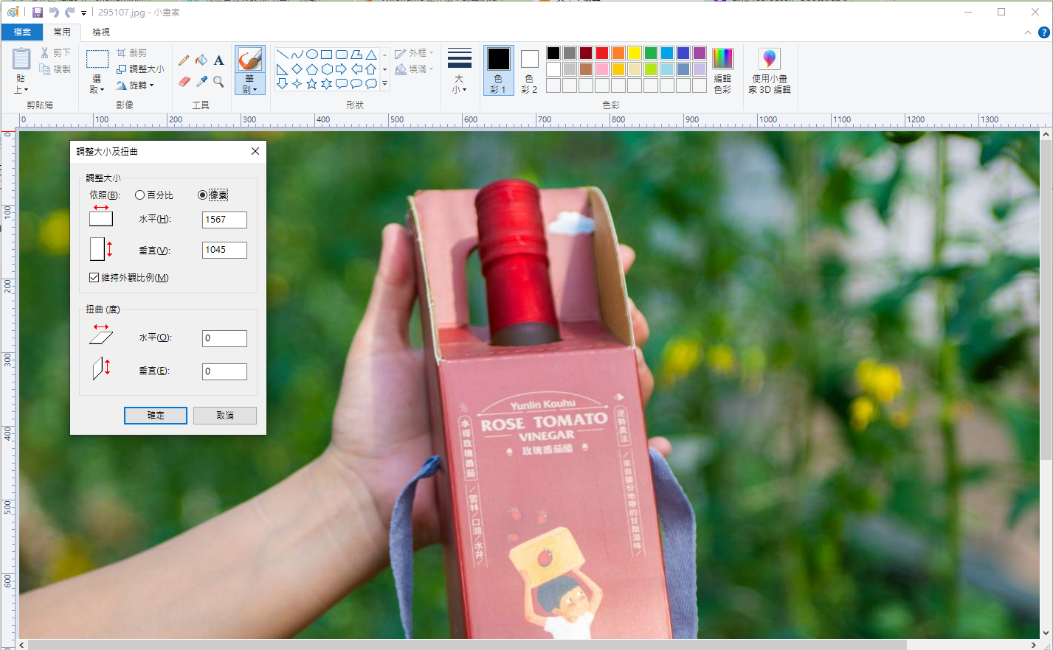The image size is (1053, 650).
Task: Switch to the Home (常用) tab
Action: (62, 32)
